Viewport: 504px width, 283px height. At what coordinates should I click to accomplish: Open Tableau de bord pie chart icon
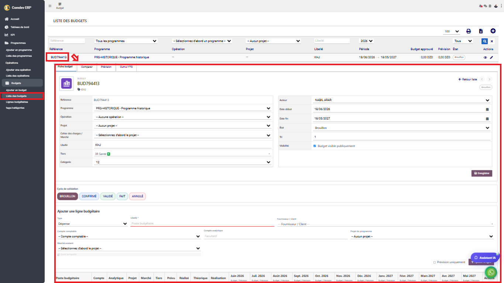(x=7, y=27)
